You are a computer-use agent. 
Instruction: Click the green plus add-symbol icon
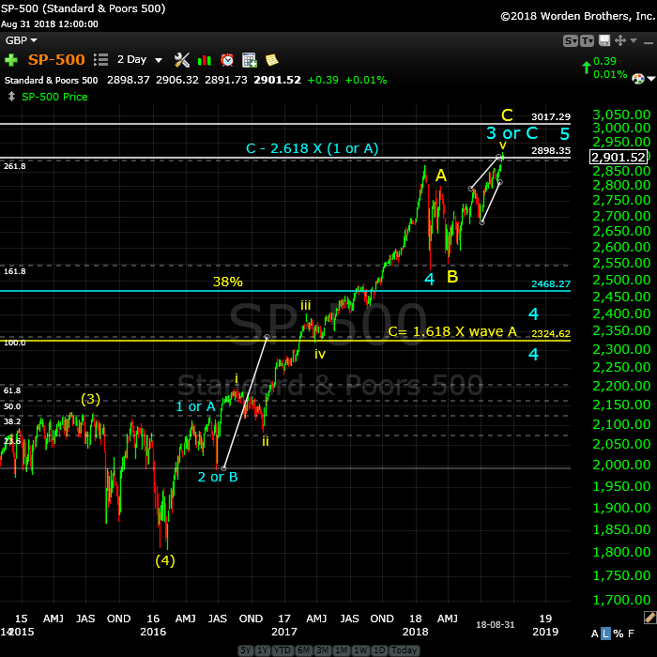11,60
